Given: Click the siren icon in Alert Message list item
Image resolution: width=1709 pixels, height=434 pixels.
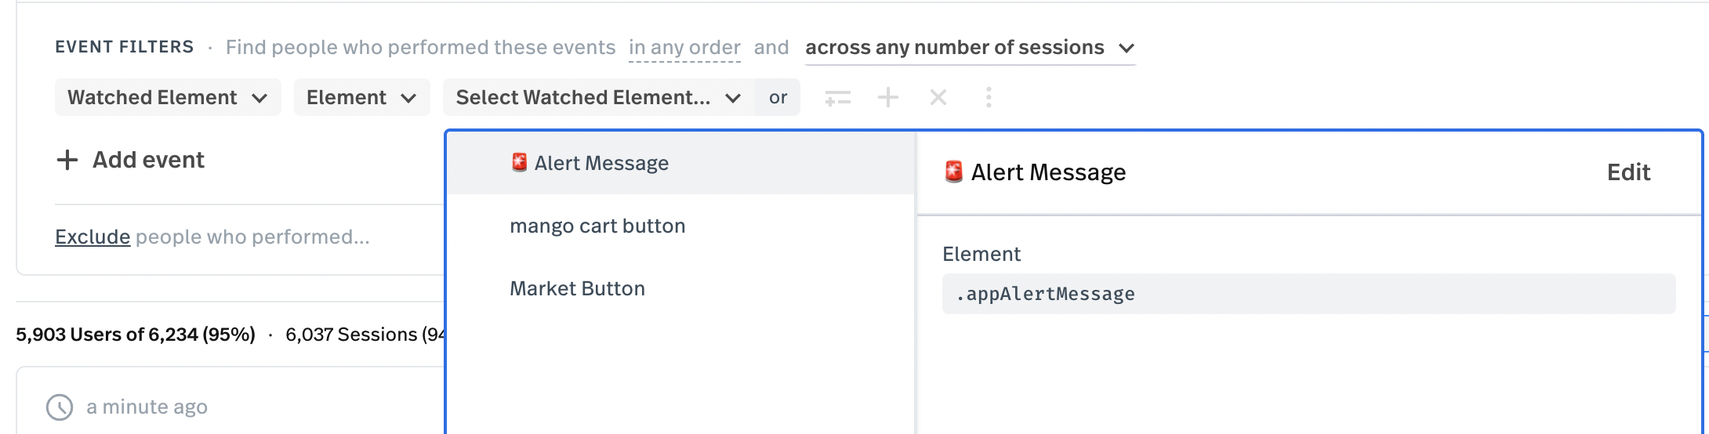Looking at the screenshot, I should [519, 162].
